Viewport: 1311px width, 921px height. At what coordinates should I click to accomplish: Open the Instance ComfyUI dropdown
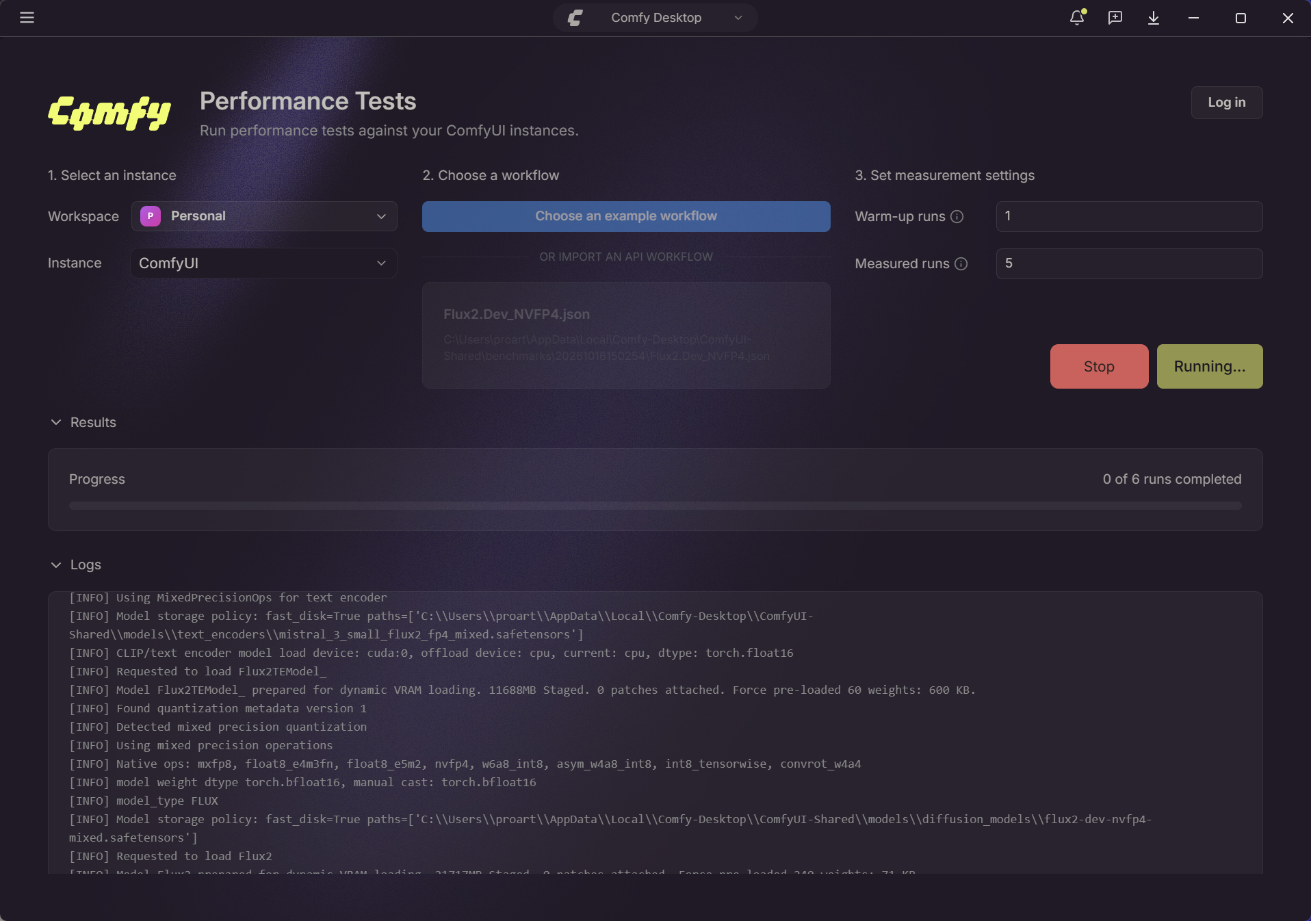[264, 263]
